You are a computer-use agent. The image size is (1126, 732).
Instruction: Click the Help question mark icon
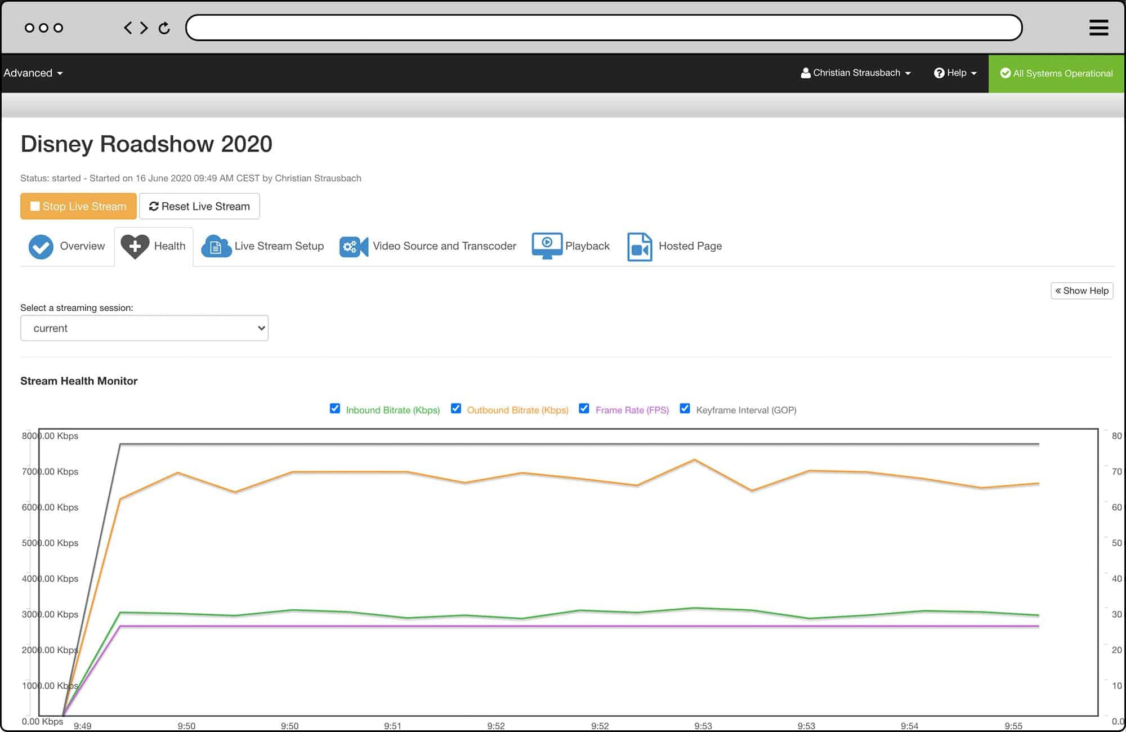(939, 73)
